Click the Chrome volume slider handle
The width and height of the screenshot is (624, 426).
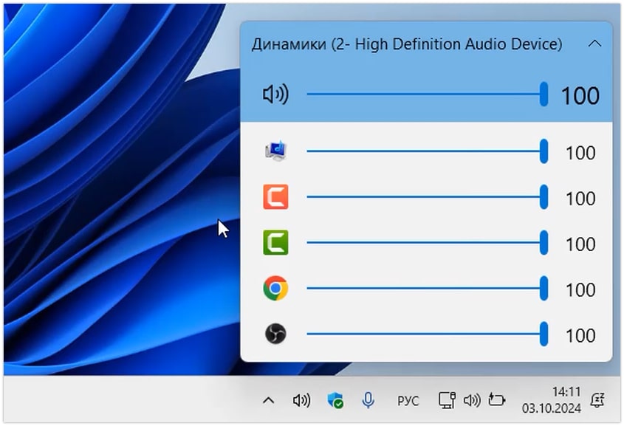(544, 289)
